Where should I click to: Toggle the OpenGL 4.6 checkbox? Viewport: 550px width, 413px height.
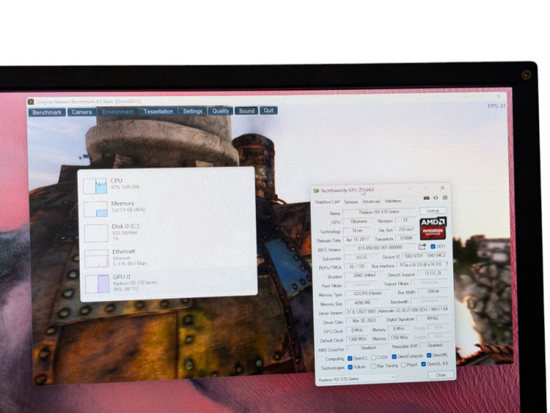point(423,364)
